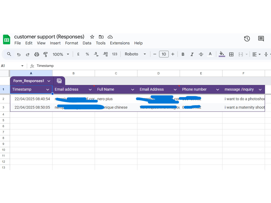The image size is (271, 203).
Task: Expand the Form_Responses1 table menu
Action: point(49,81)
